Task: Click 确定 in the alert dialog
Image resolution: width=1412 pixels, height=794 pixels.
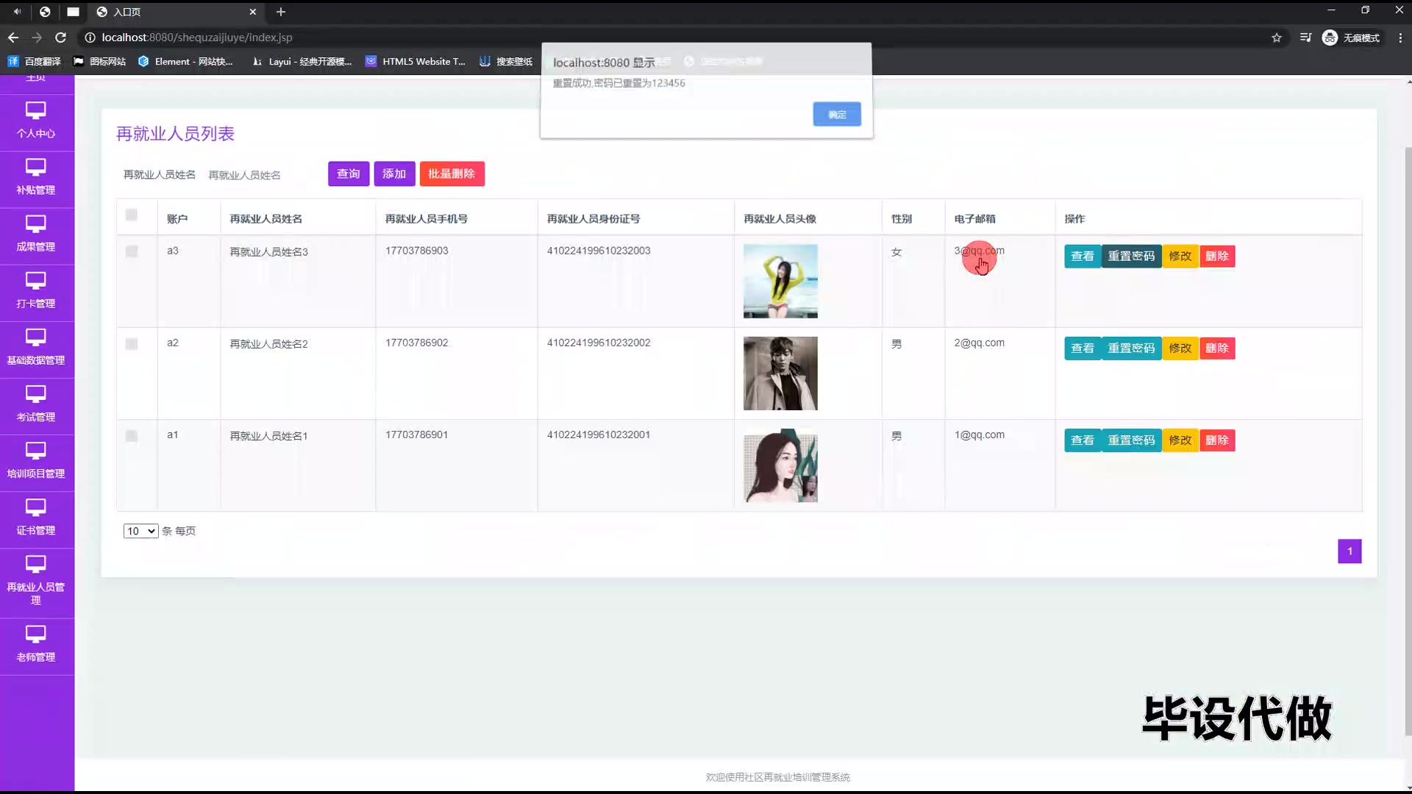Action: click(x=837, y=114)
